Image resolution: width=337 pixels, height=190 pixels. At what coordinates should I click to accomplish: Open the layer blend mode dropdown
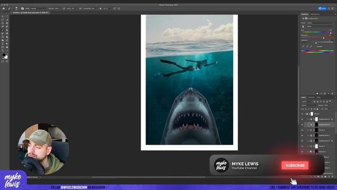(309, 105)
